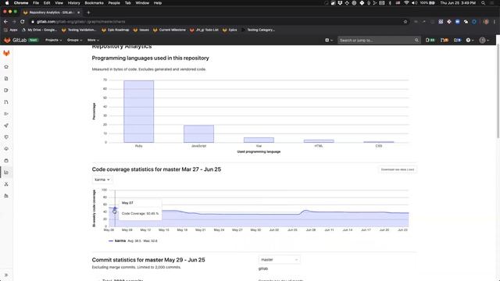Open the Help question-mark dropdown

pyautogui.click(x=470, y=40)
